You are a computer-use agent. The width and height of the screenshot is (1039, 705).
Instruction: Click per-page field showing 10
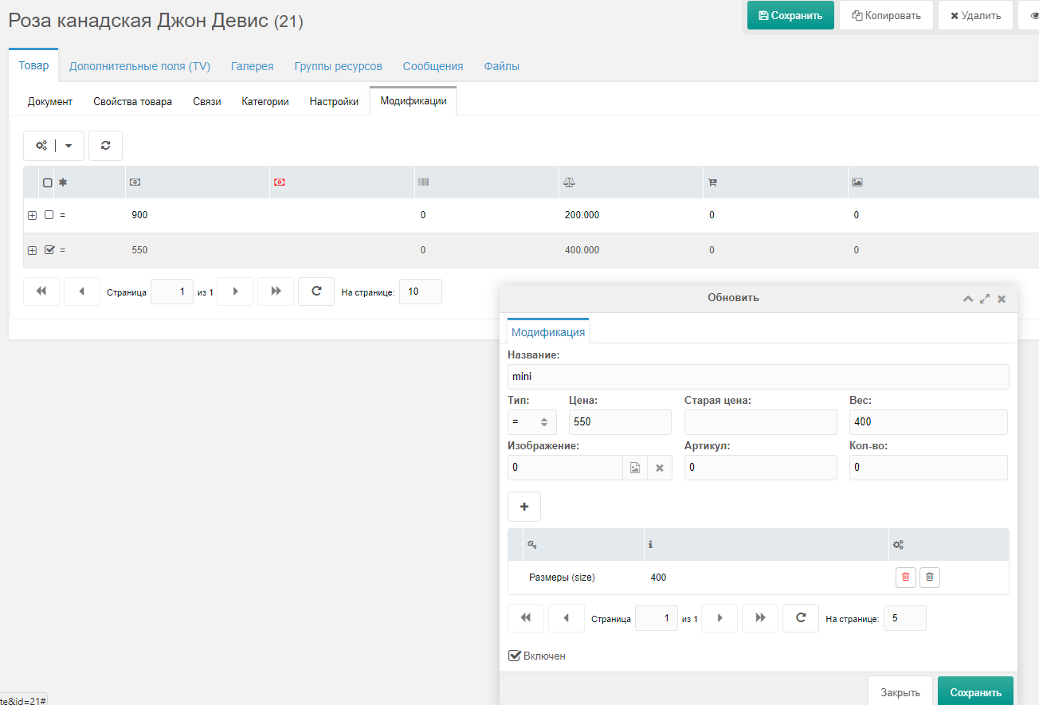(421, 292)
